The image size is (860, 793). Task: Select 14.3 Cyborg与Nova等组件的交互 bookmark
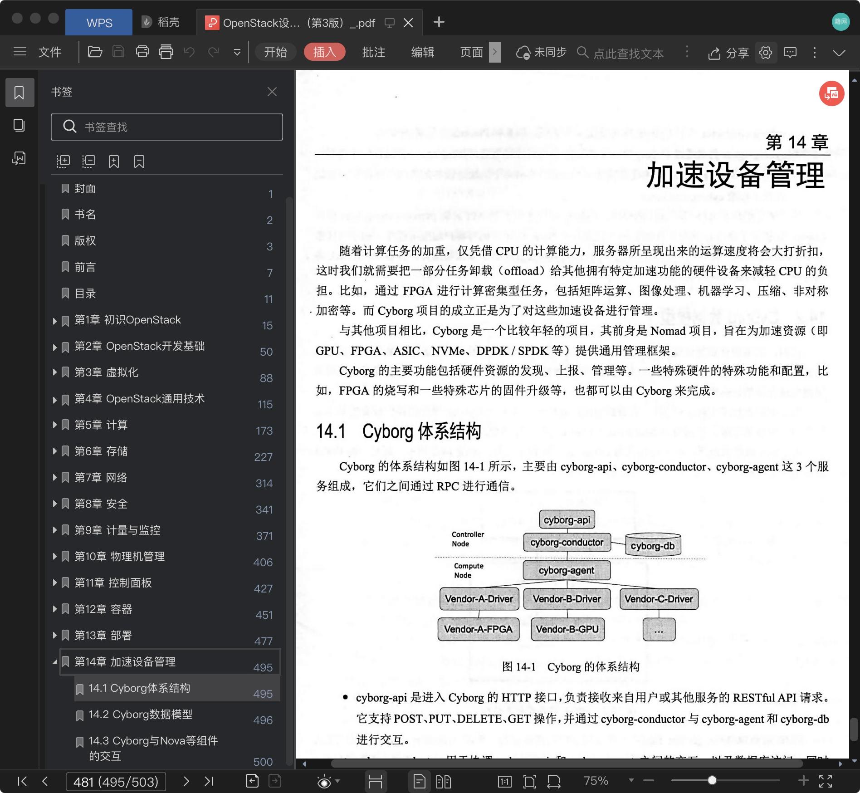click(x=153, y=748)
